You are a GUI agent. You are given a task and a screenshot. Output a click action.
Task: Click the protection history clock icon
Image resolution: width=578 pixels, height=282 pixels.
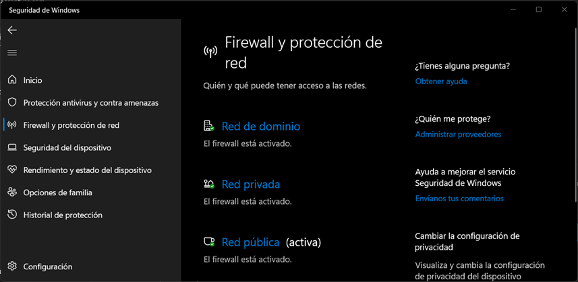point(12,215)
